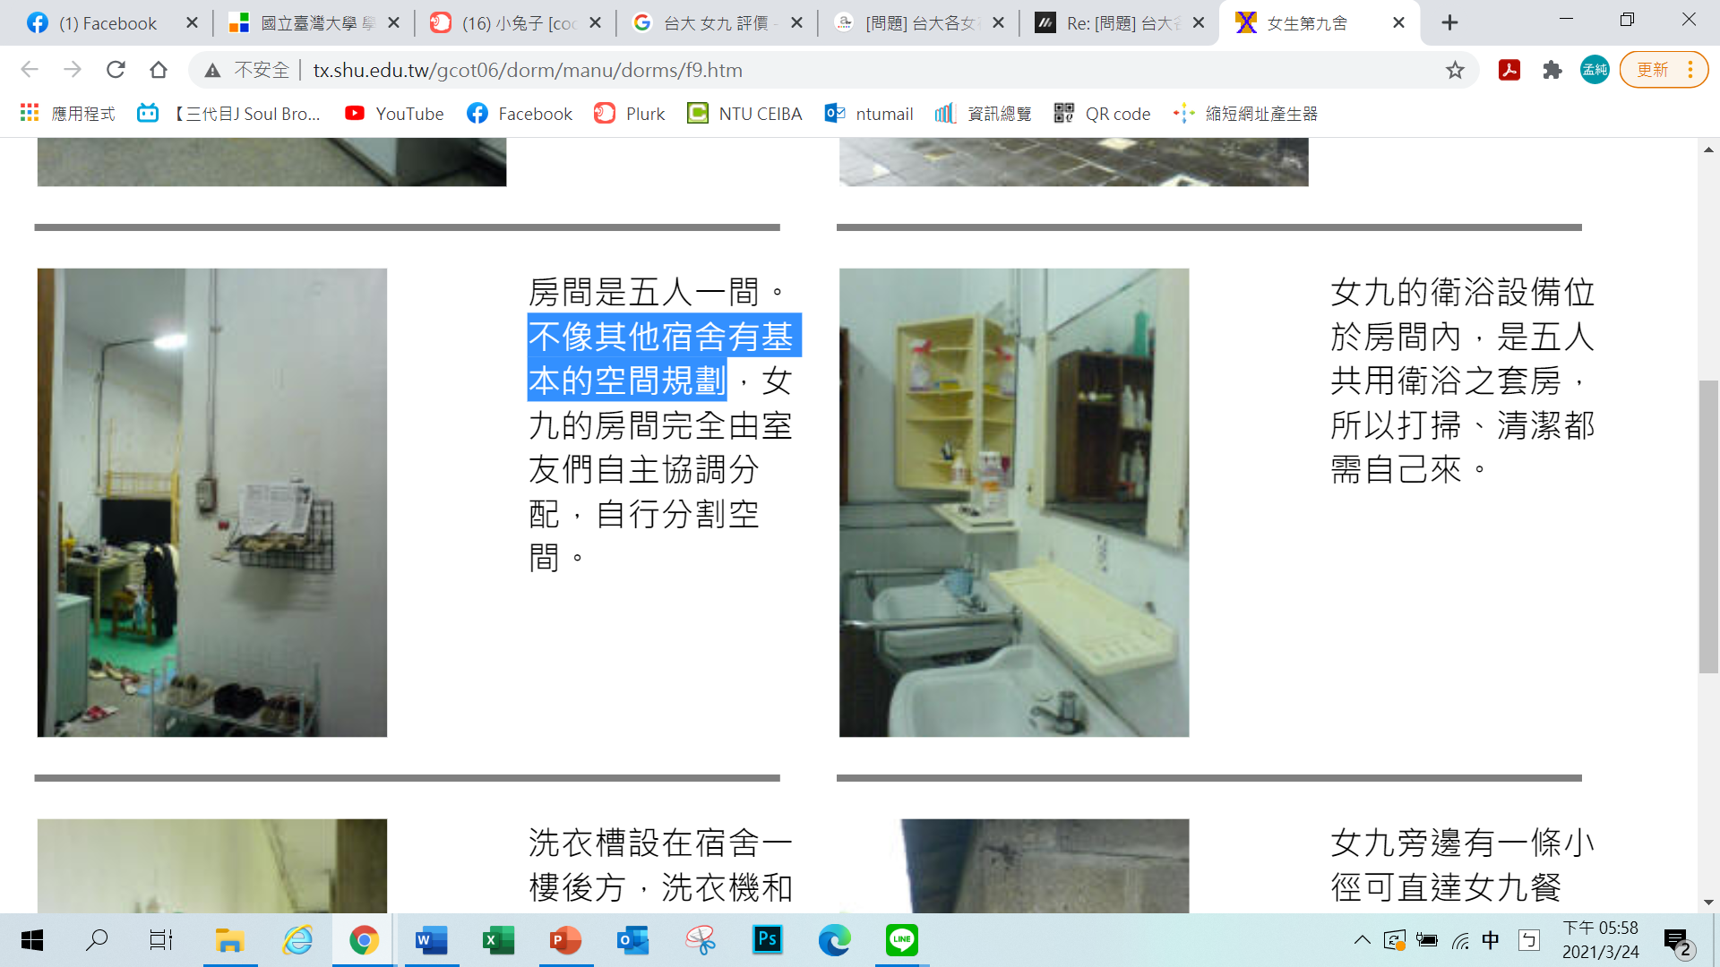The width and height of the screenshot is (1720, 967).
Task: Click the vertical scrollbar thumb
Action: (1708, 526)
